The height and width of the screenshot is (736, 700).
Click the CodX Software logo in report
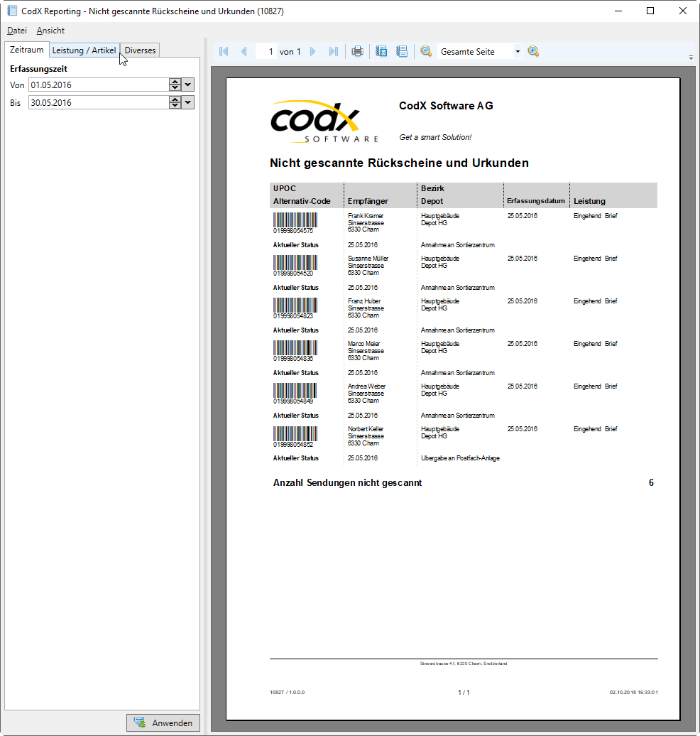point(324,121)
